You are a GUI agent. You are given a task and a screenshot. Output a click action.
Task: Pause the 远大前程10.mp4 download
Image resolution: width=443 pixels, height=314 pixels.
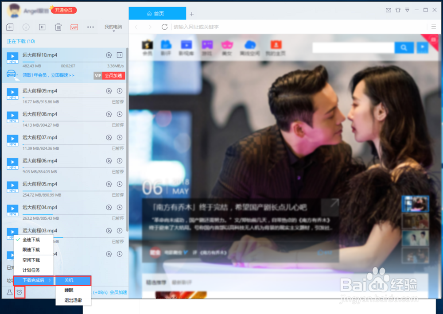(120, 55)
